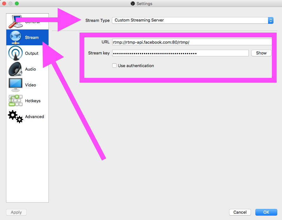
Task: Close the Settings window with red button
Action: pos(4,3)
